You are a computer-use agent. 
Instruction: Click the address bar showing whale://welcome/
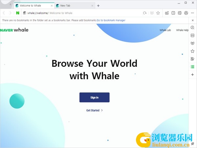click(82, 13)
